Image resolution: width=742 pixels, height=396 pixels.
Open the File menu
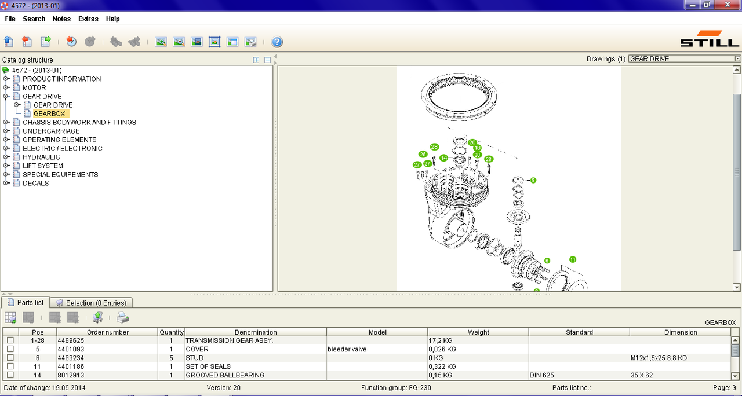coord(10,19)
